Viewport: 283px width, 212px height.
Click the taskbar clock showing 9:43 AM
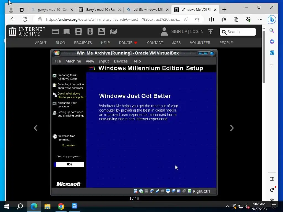(259, 206)
